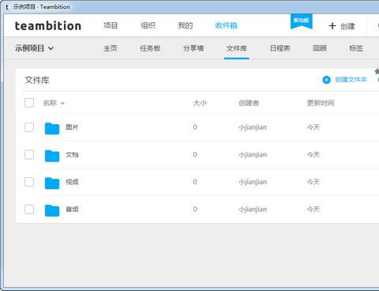379x291 pixels.
Task: Click 今天 update time in 视频 row
Action: (313, 182)
